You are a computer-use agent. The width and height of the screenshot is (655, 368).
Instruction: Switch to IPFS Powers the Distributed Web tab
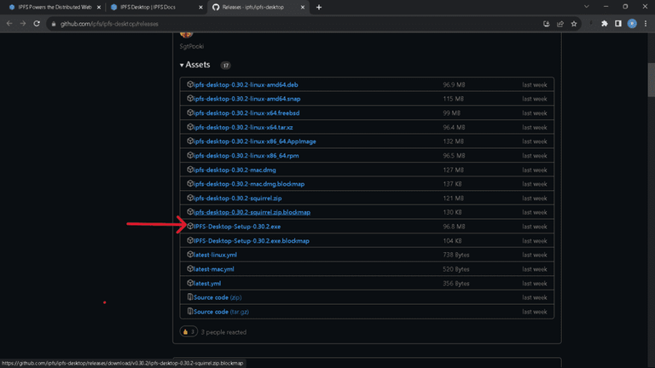tap(55, 7)
